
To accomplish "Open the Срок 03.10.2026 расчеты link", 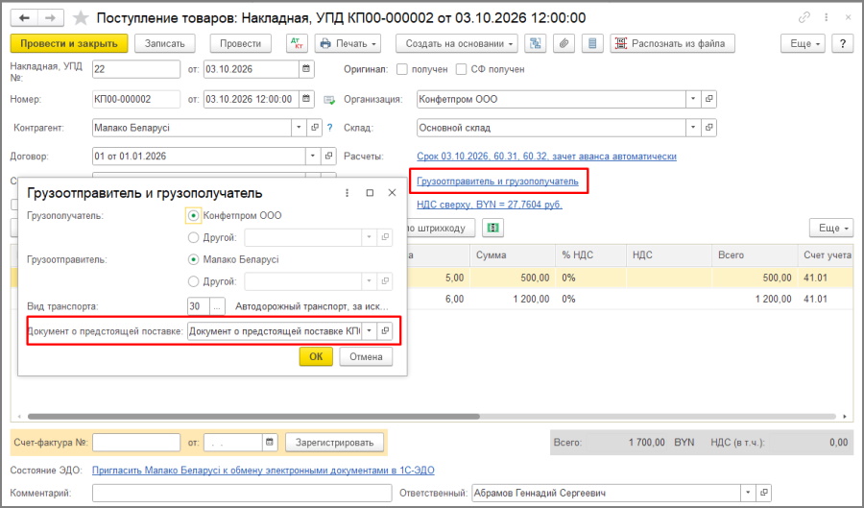I will coord(546,157).
